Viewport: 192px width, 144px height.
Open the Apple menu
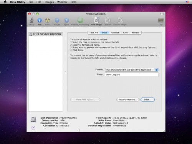pyautogui.click(x=5, y=2)
